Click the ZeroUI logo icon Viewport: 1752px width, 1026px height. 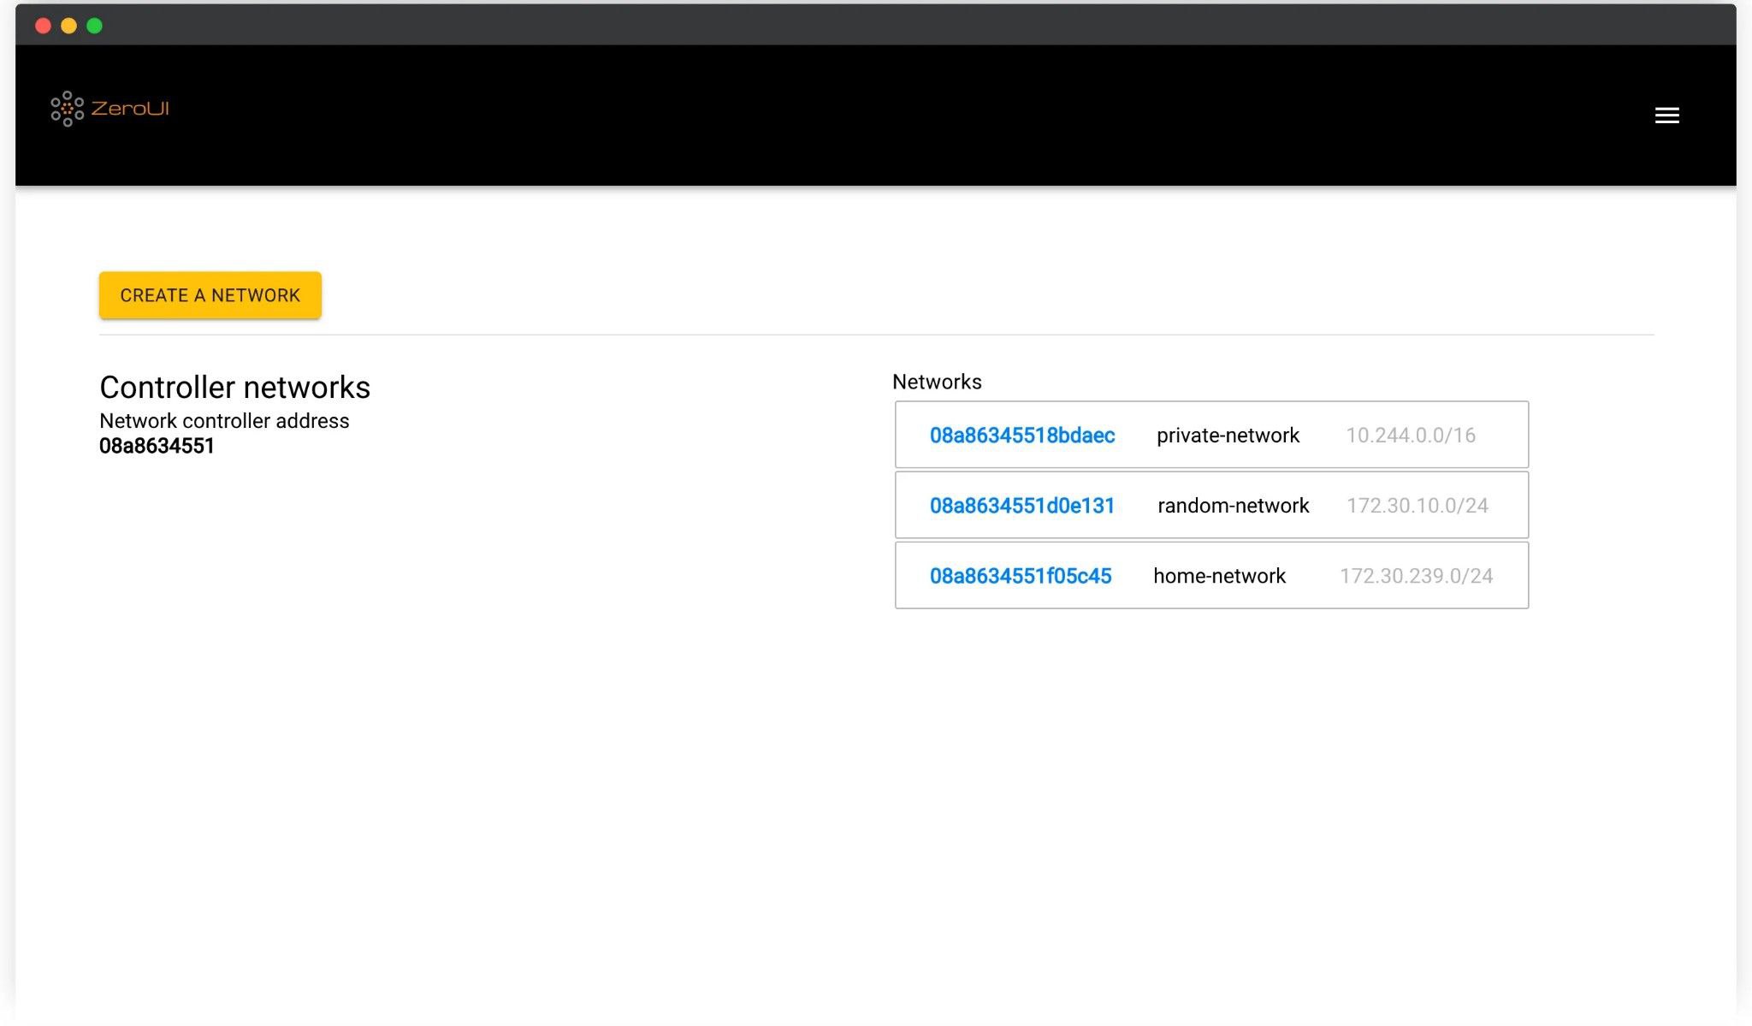pyautogui.click(x=67, y=110)
